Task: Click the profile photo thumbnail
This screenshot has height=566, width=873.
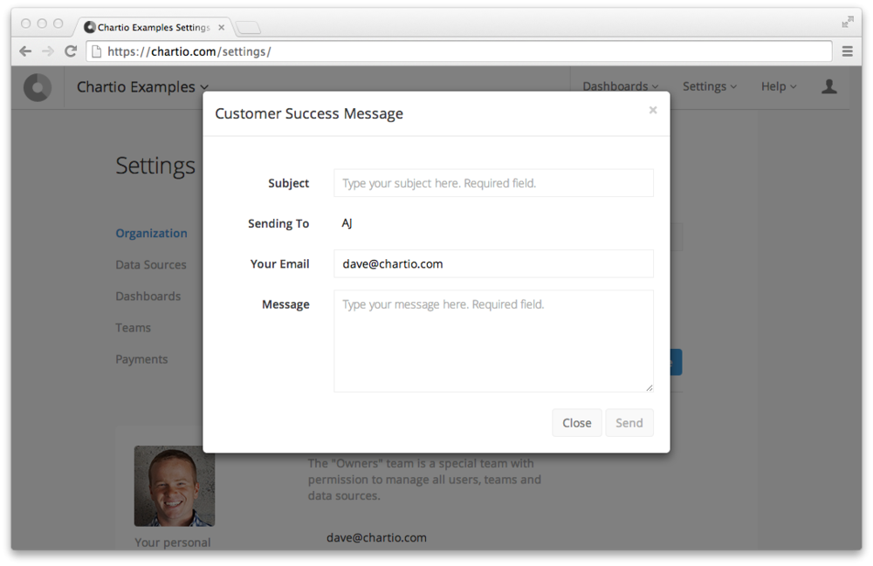Action: click(174, 486)
